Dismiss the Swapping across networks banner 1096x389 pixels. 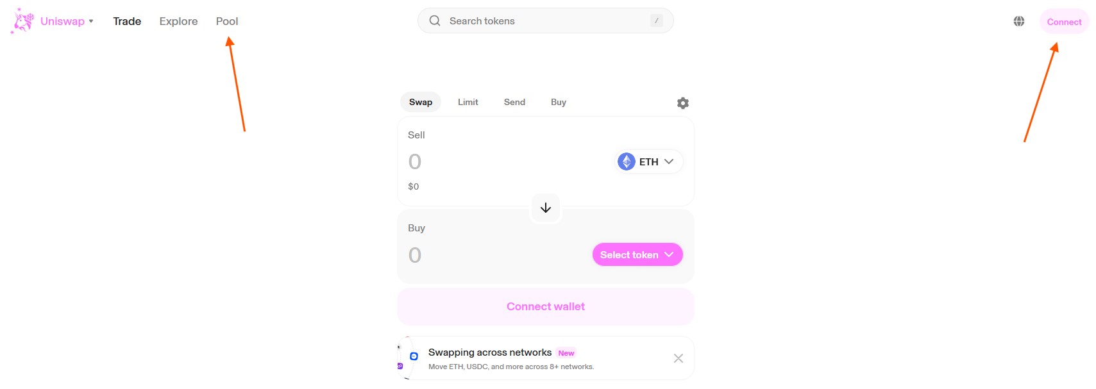[x=678, y=358]
